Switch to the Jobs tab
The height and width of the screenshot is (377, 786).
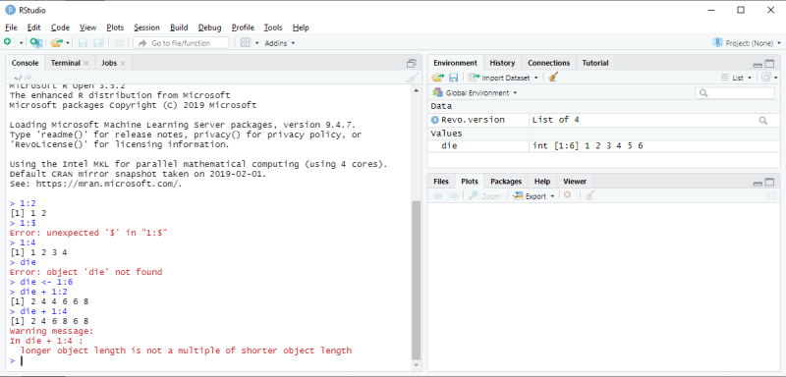pyautogui.click(x=109, y=63)
